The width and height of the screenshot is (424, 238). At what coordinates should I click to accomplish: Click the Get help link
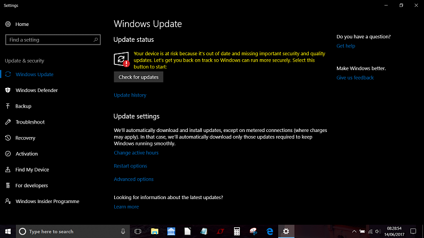pyautogui.click(x=345, y=46)
